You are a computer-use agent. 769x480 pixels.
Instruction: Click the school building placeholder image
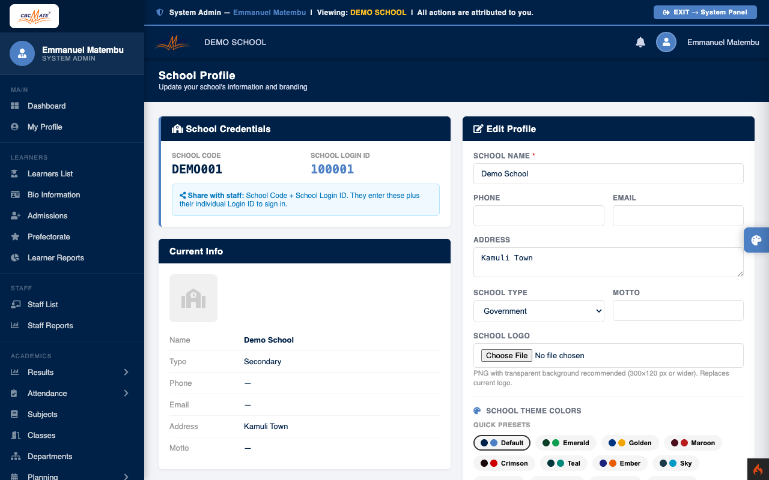click(193, 298)
